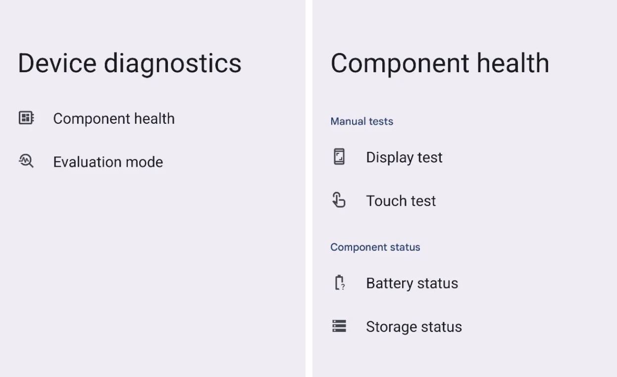
Task: Open Component health from Device diagnostics
Action: [114, 119]
